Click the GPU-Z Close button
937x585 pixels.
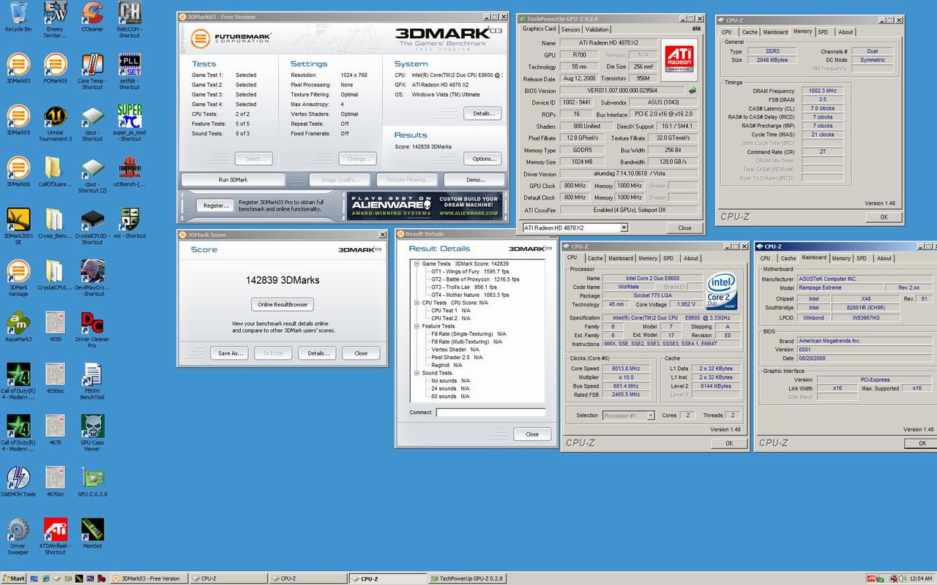(x=684, y=227)
